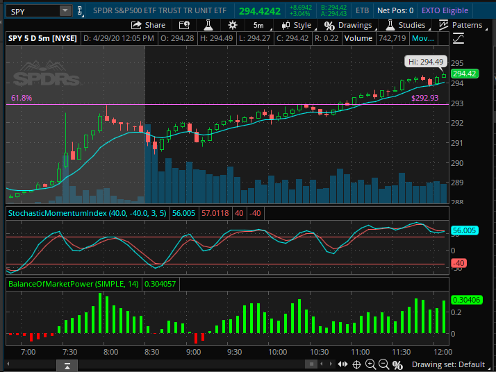Click the pan/compress arrows icon
This screenshot has width=496, height=372.
[x=342, y=364]
